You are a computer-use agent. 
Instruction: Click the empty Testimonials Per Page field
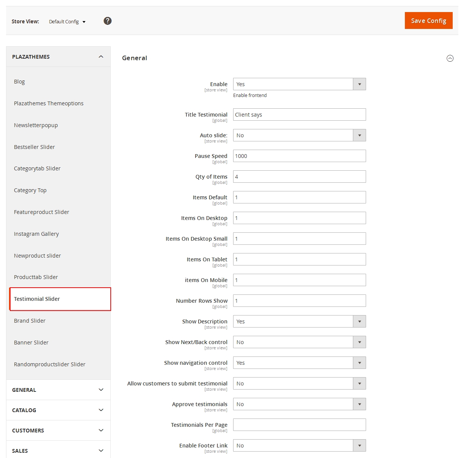coord(299,425)
